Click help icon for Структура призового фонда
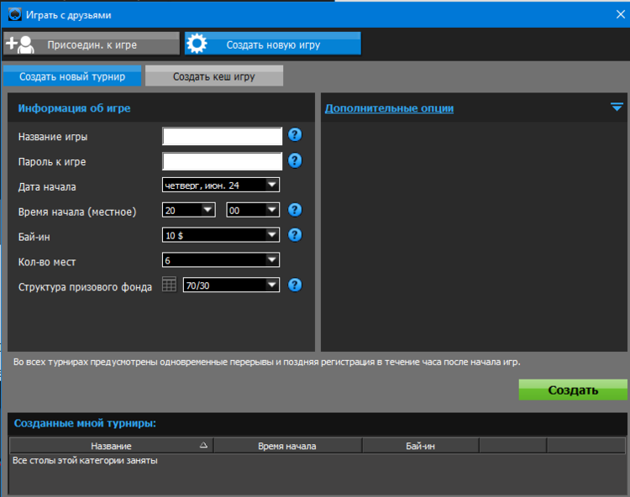The image size is (630, 497). coord(295,285)
